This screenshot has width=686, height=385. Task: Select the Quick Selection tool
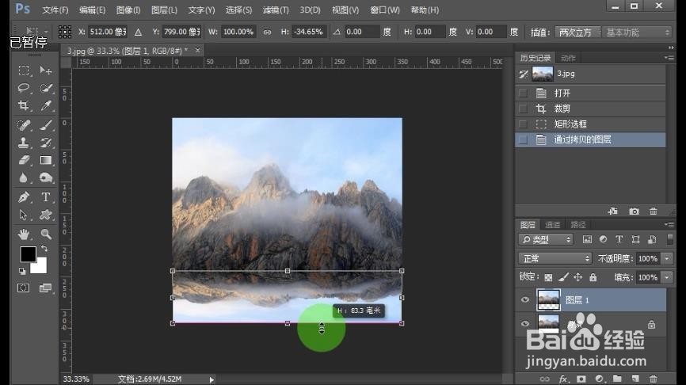coord(45,88)
